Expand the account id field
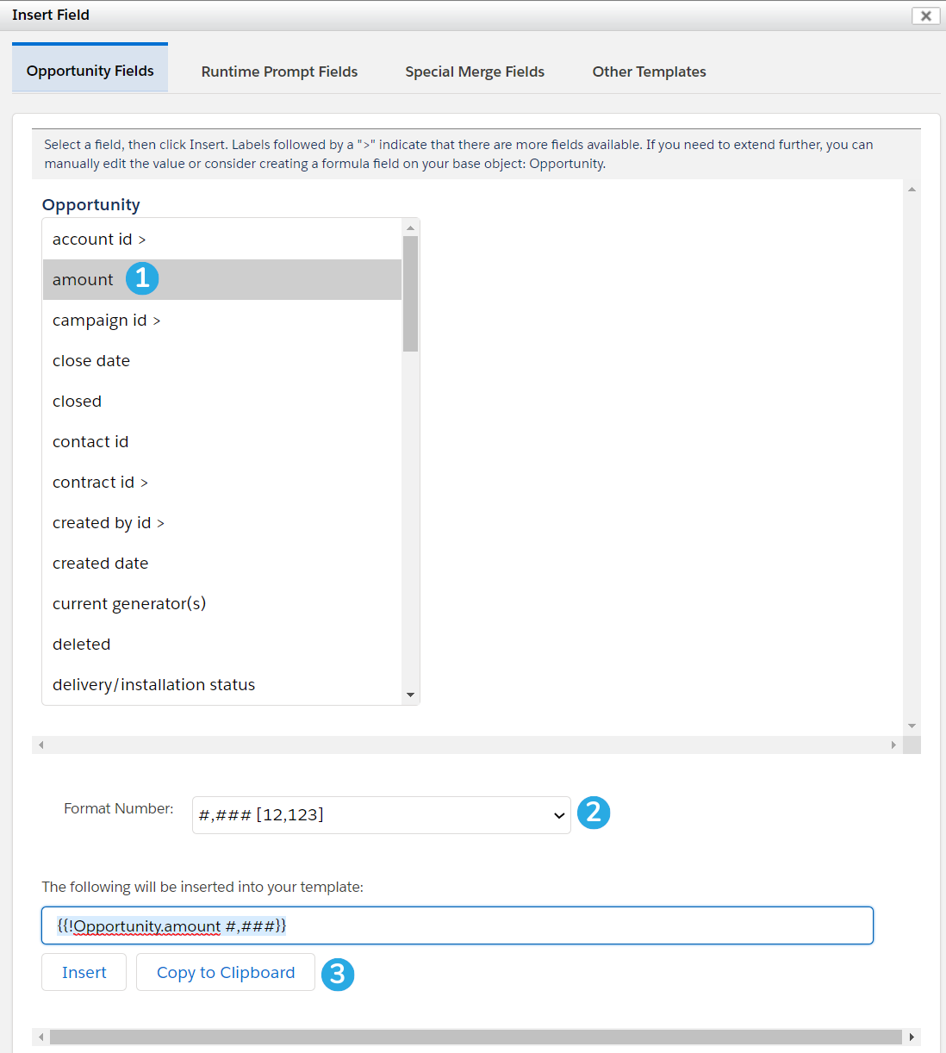This screenshot has height=1053, width=946. click(222, 240)
